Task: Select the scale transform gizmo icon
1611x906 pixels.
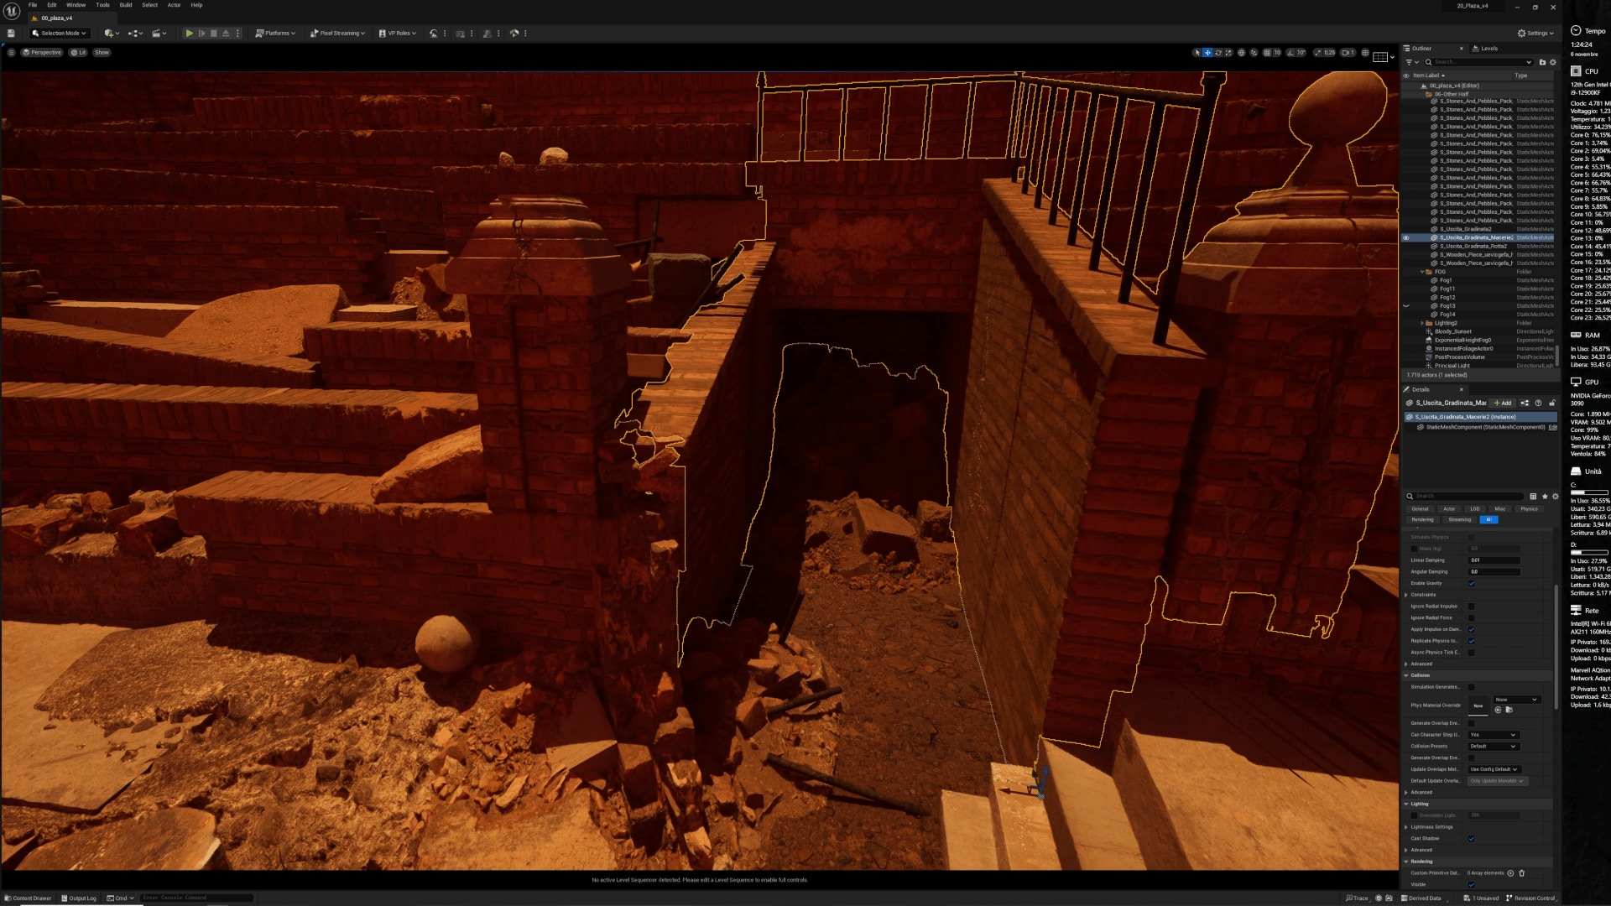Action: (1228, 53)
